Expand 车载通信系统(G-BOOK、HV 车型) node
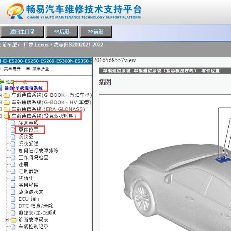The width and height of the screenshot is (231, 231). [x=1, y=102]
